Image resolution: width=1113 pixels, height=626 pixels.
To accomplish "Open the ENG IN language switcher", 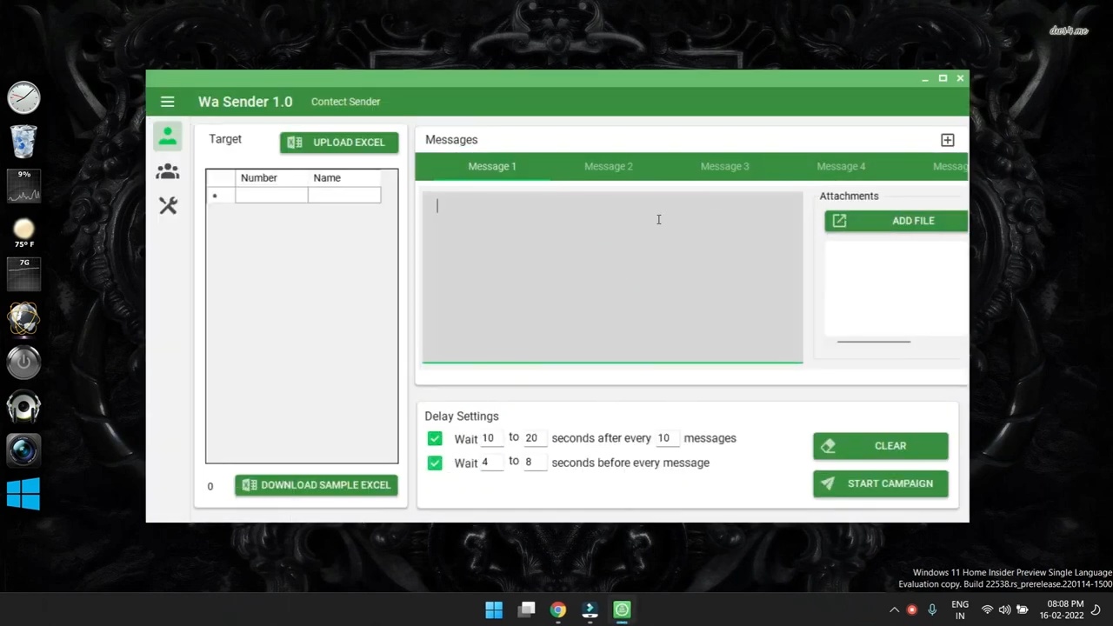I will click(x=960, y=609).
